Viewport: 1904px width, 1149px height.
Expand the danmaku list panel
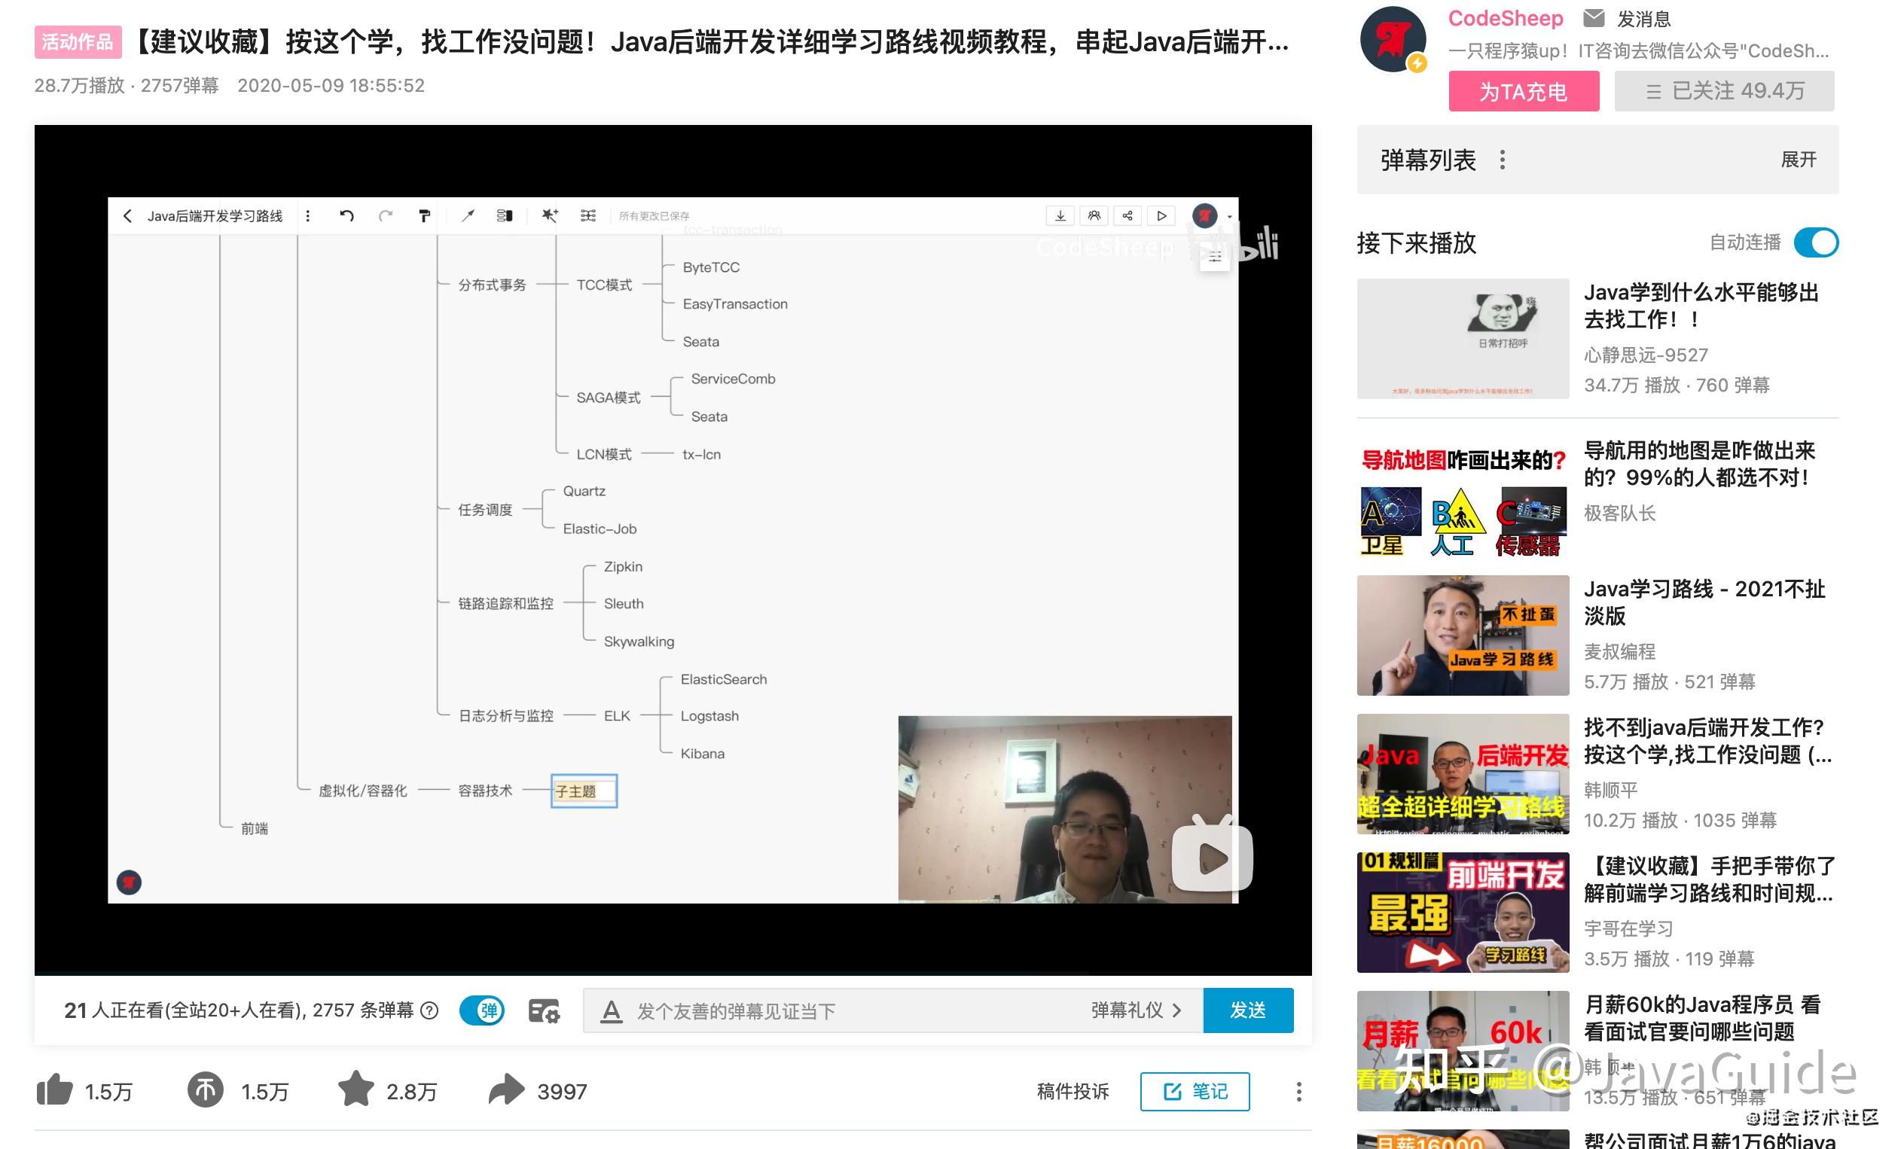click(x=1798, y=160)
